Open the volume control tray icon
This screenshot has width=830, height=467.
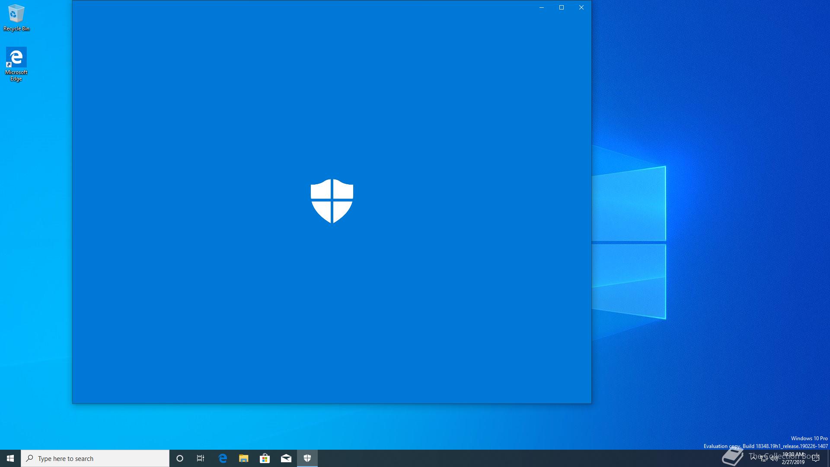click(x=774, y=459)
